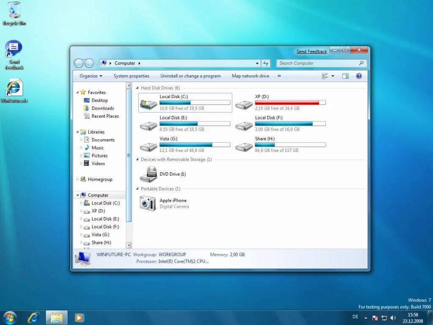Collapse the Portable Devices group
This screenshot has height=325, width=433.
click(137, 189)
